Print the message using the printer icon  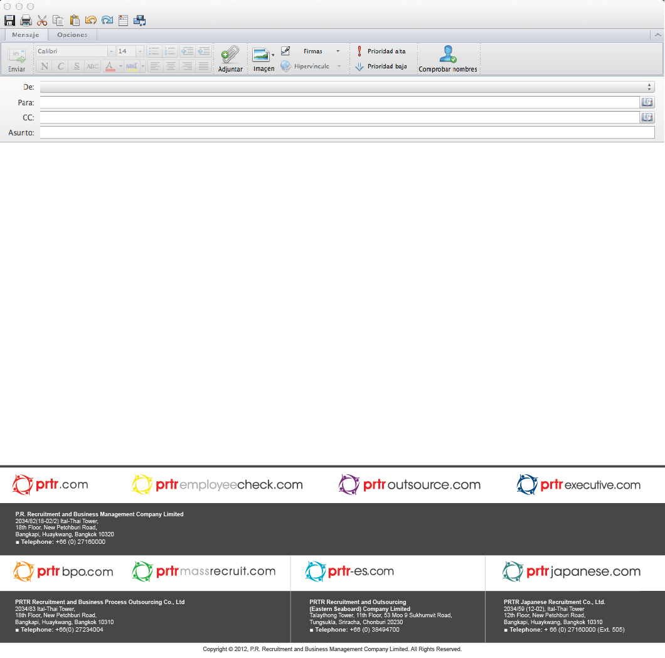[26, 21]
